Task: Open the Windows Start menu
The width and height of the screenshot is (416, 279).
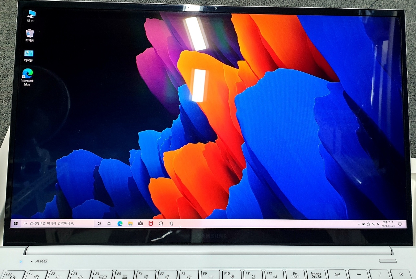Action: click(x=16, y=223)
